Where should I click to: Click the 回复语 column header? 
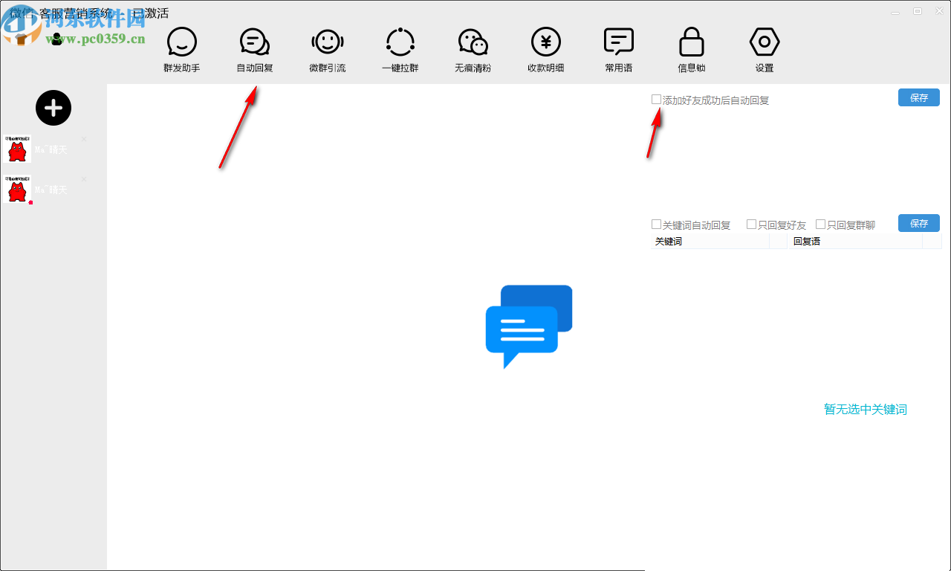click(x=854, y=242)
